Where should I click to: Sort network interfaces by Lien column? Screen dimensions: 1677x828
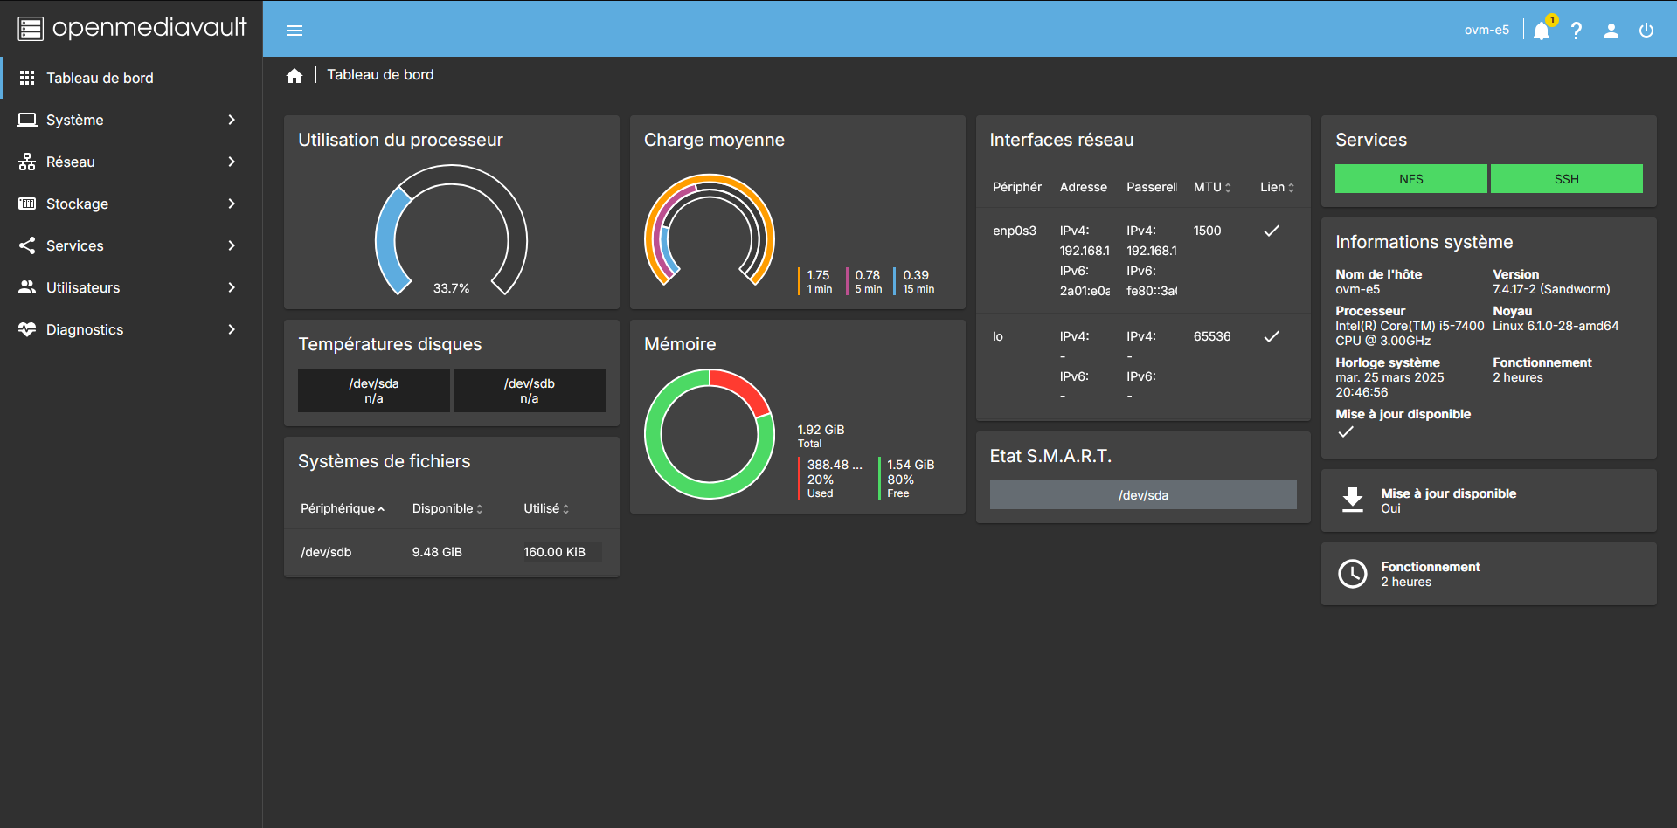click(1277, 187)
